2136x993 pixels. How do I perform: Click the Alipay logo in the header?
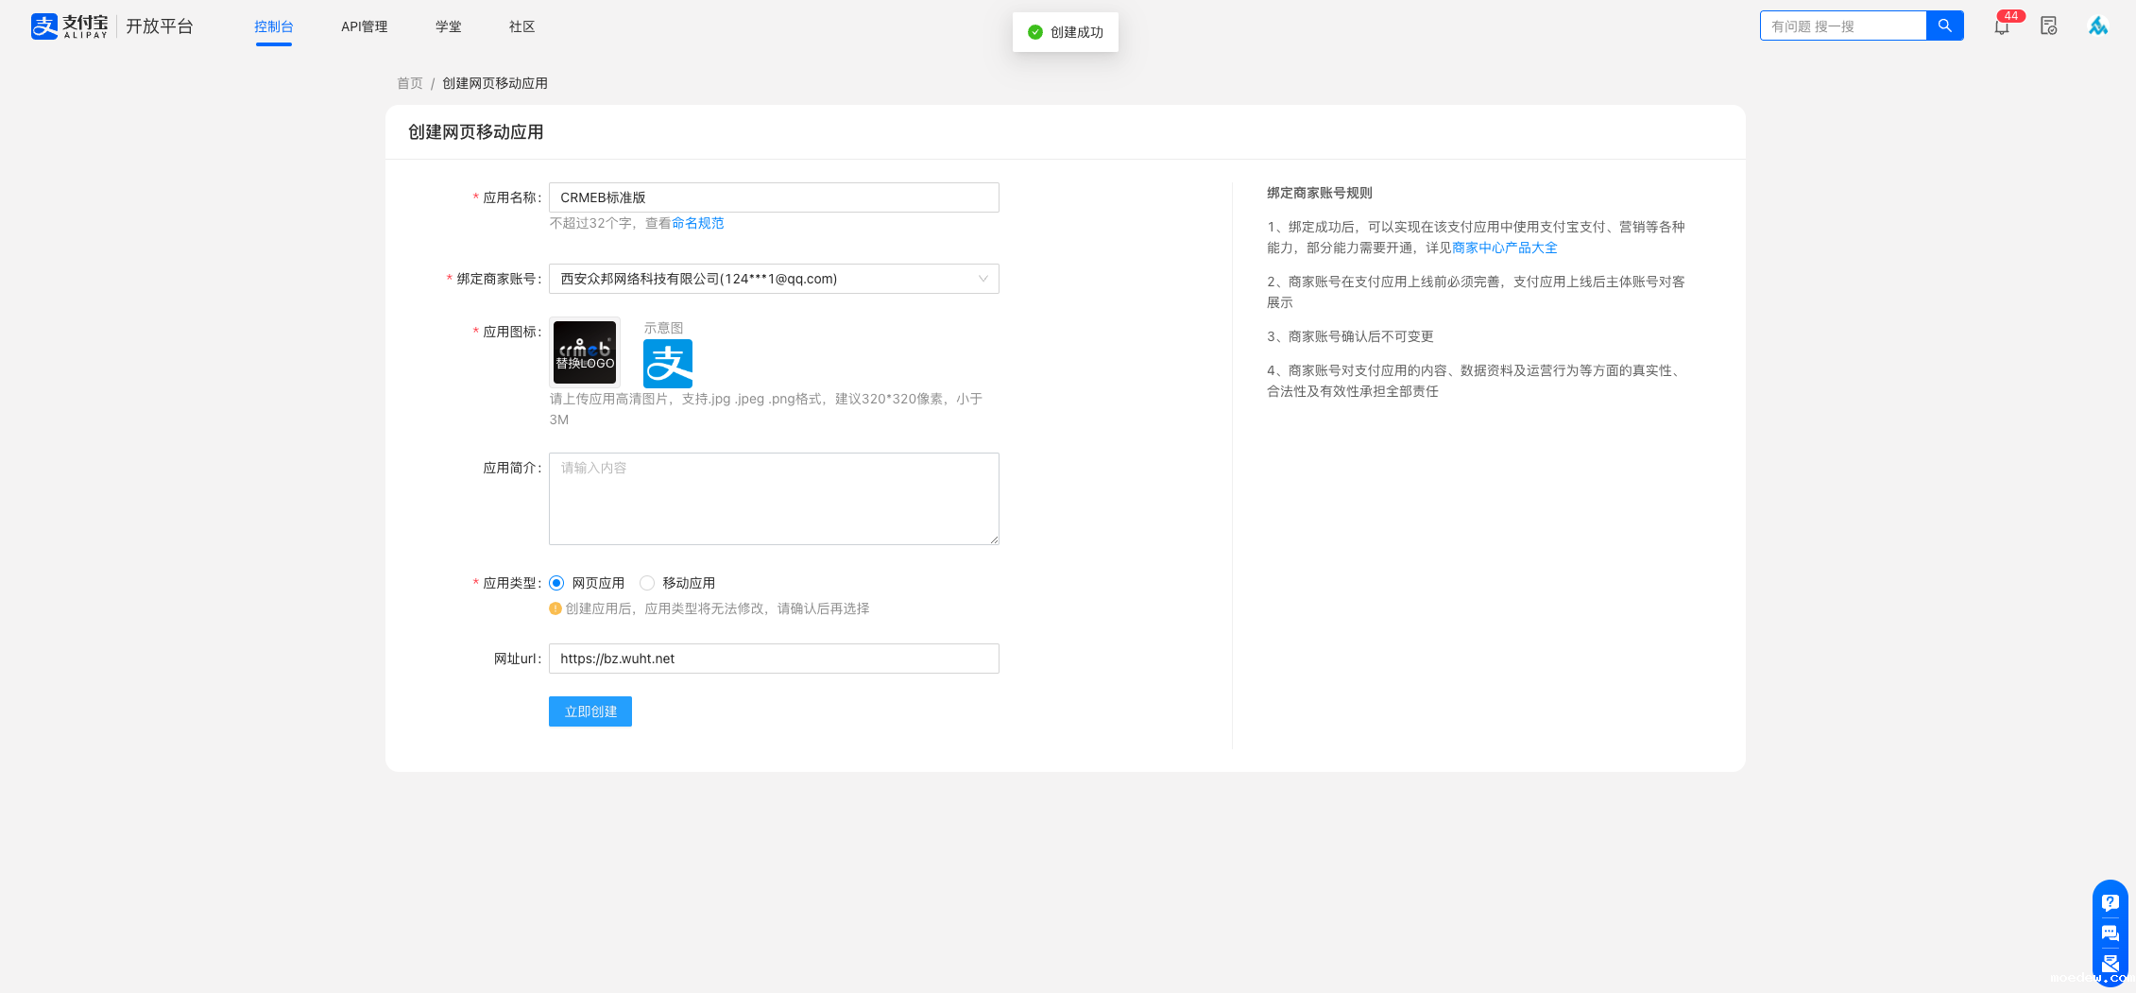point(70,26)
